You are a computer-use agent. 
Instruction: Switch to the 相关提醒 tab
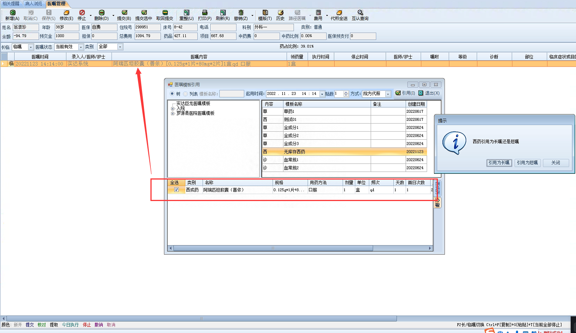tap(11, 3)
